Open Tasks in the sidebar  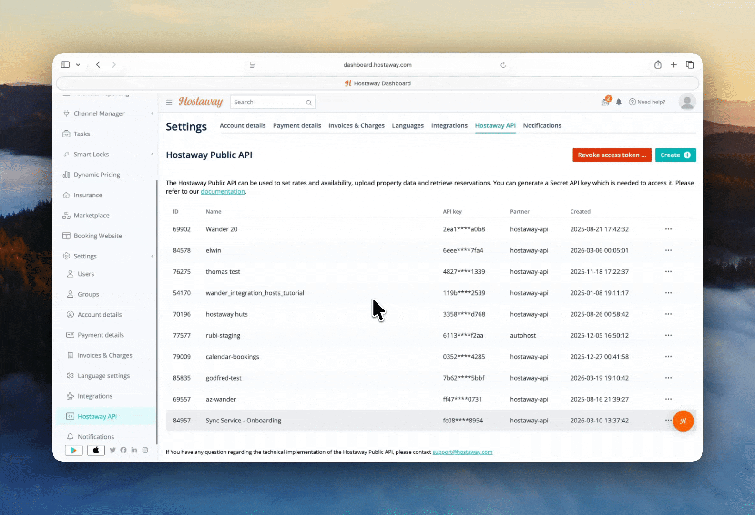82,134
